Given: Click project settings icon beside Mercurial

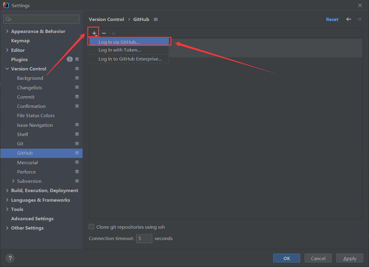Looking at the screenshot, I should pyautogui.click(x=77, y=162).
